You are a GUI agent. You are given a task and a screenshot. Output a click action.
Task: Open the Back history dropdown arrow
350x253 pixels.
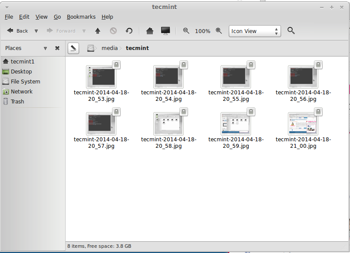point(36,31)
